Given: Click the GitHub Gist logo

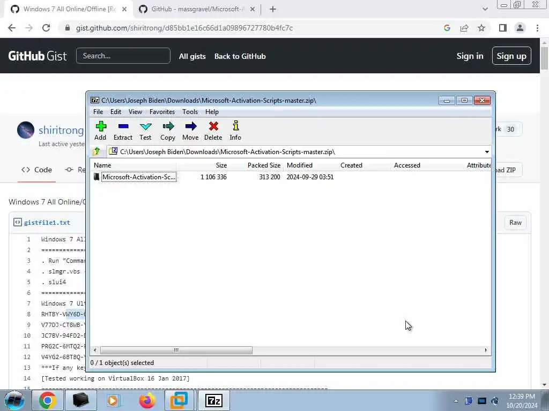Looking at the screenshot, I should pyautogui.click(x=38, y=56).
